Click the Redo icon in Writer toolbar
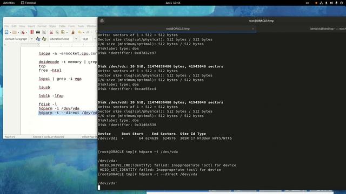This screenshot has height=194, width=346. coord(88,32)
